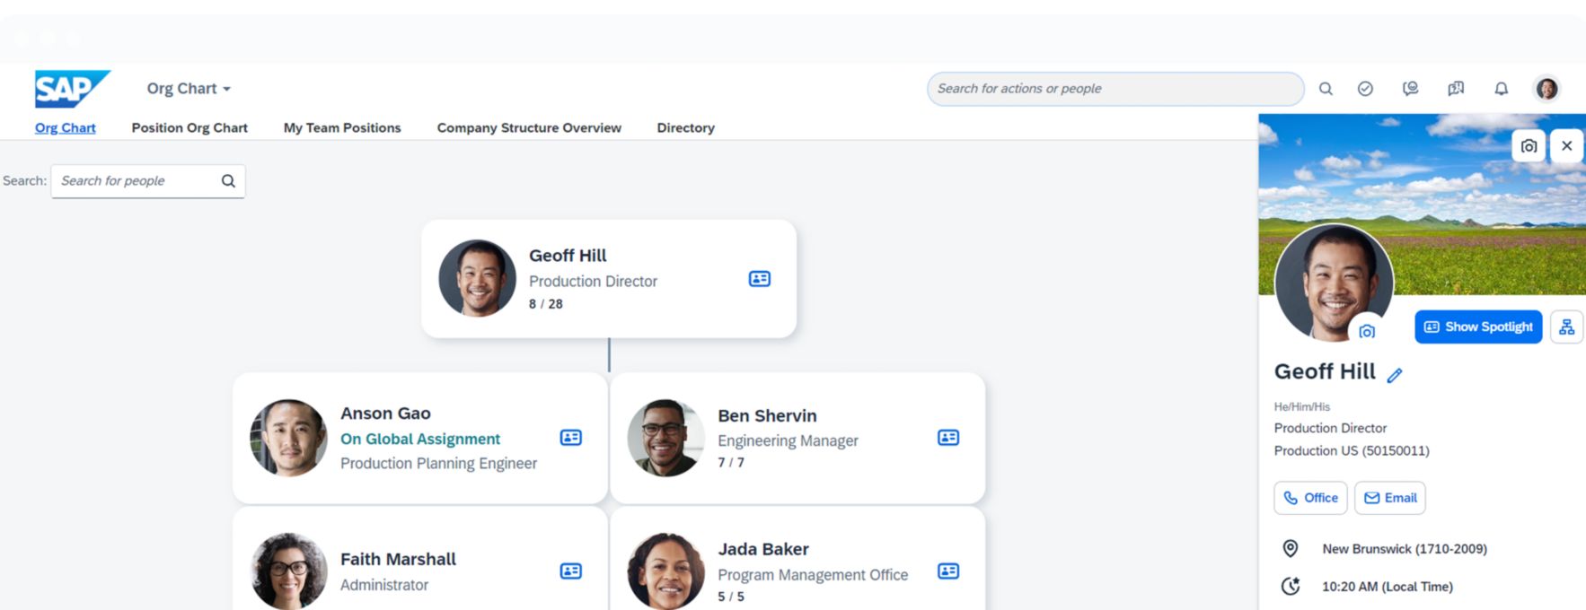This screenshot has height=610, width=1586.
Task: Close the Geoff Hill profile panel
Action: tap(1566, 146)
